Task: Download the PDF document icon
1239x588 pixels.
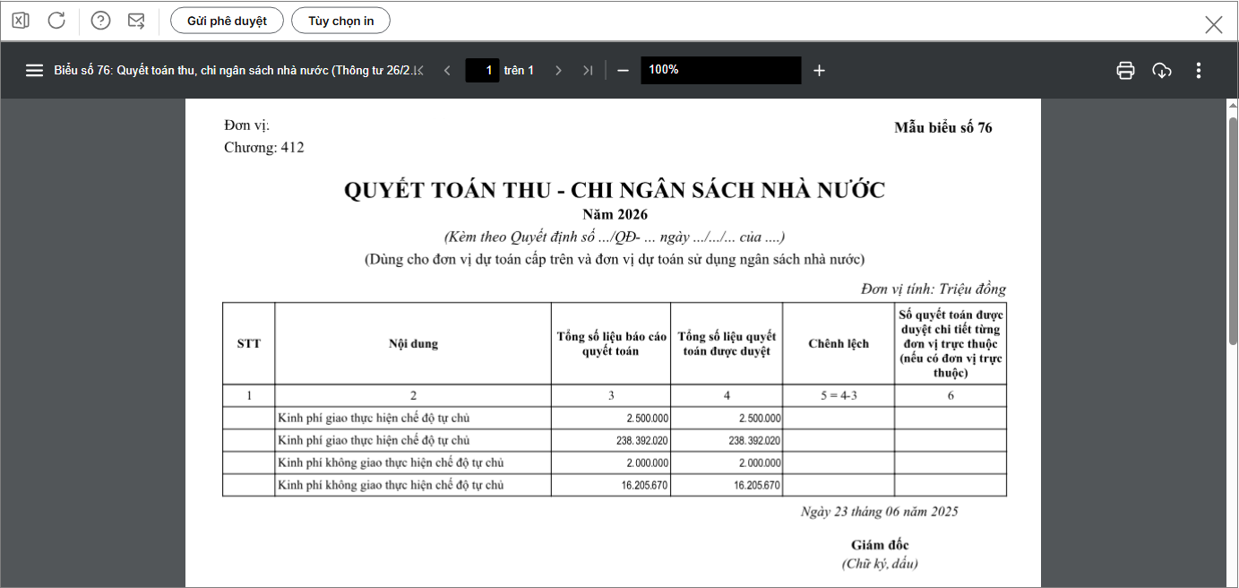Action: pos(1162,70)
